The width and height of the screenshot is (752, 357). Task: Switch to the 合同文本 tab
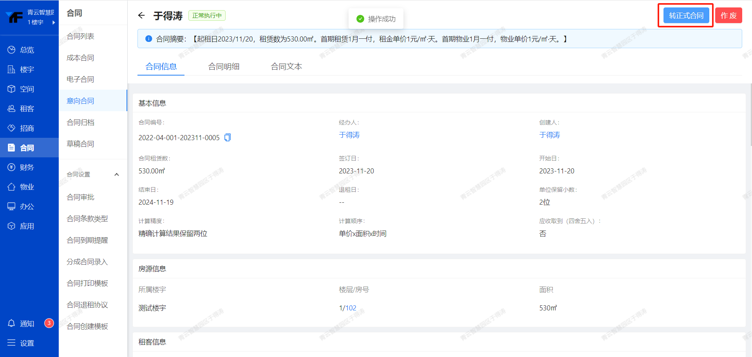point(286,67)
